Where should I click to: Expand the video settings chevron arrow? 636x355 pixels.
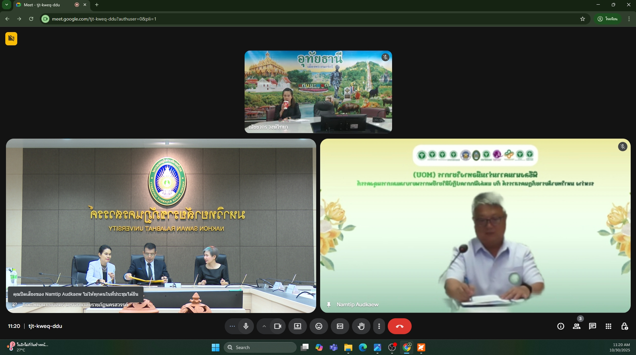(264, 326)
